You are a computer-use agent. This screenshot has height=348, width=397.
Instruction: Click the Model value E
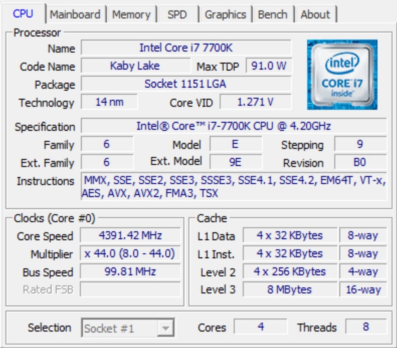235,144
